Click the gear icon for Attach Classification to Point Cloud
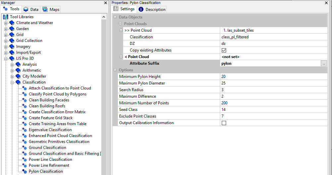 pos(25,88)
